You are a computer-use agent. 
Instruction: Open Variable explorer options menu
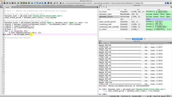coord(171,7)
